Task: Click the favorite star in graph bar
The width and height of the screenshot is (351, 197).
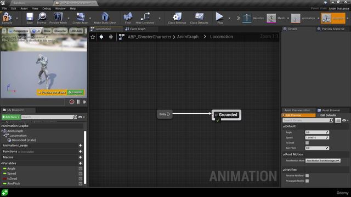Action: coord(93,37)
